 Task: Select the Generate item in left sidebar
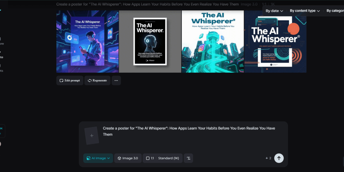coord(1,55)
